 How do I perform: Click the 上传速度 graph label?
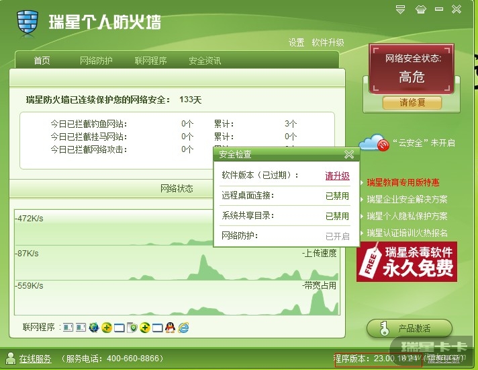click(x=320, y=253)
